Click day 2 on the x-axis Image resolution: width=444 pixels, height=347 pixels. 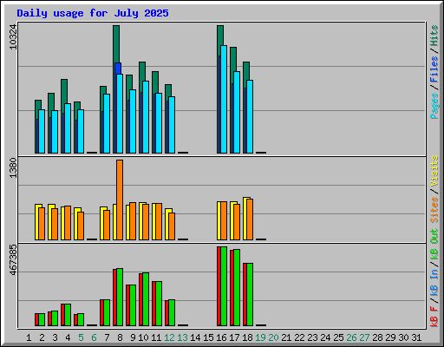tap(42, 337)
